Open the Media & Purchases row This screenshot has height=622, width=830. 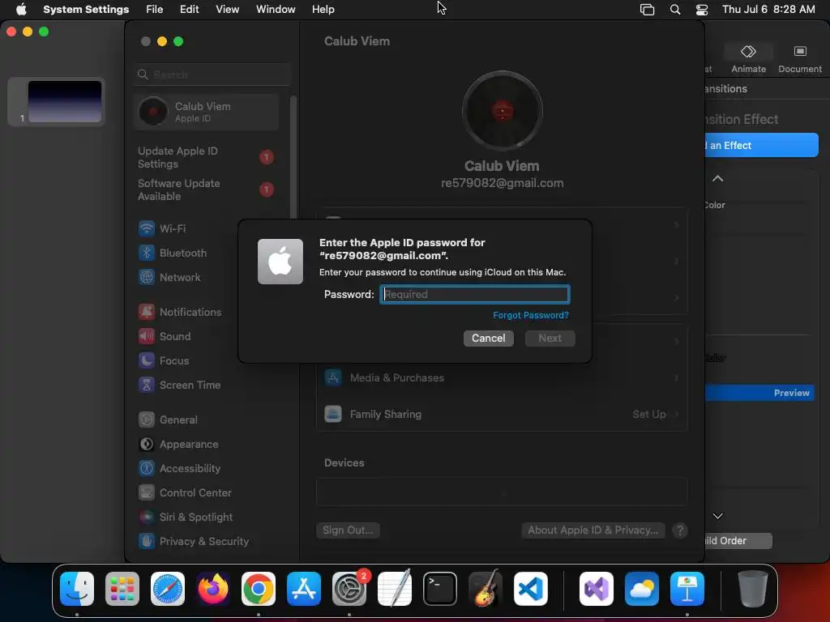click(502, 377)
